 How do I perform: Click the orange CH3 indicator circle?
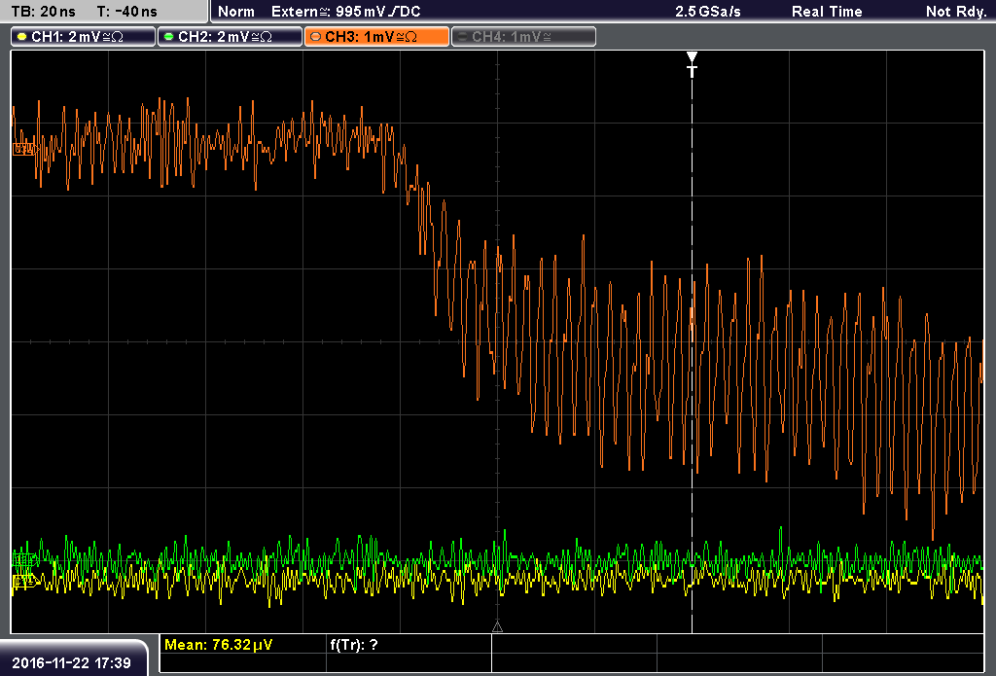pos(316,37)
